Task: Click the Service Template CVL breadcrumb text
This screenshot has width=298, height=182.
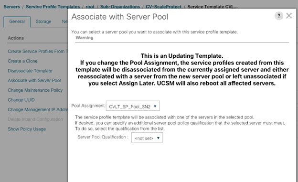Action: [213, 7]
